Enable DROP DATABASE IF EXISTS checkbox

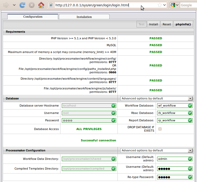160,129
